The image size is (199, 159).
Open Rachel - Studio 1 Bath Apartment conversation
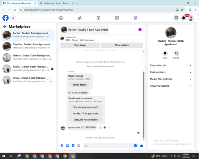[x=28, y=35]
